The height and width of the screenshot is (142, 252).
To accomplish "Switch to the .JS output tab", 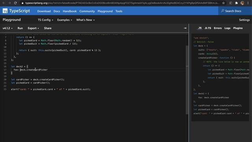I will point(200,28).
